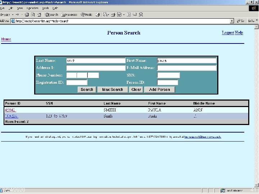259x194 pixels.
Task: Click the Phone Number middle box
Action: tap(82, 75)
